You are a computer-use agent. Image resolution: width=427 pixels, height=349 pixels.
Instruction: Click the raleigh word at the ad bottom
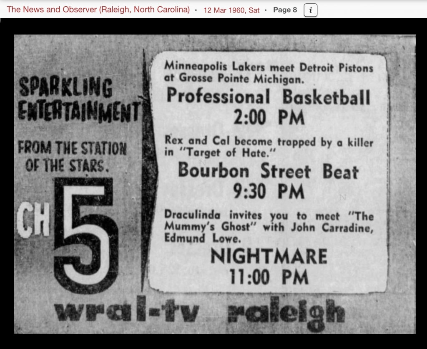(286, 312)
